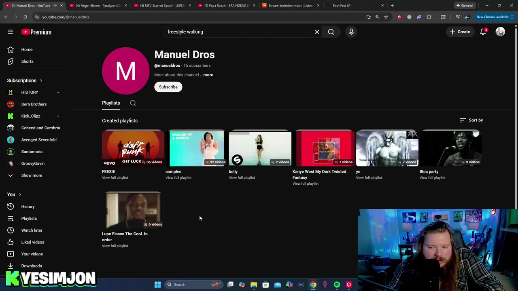Switch to Stream YesImJon music tab

[290, 6]
